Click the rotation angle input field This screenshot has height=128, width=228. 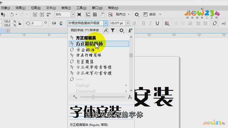[x=36, y=23]
